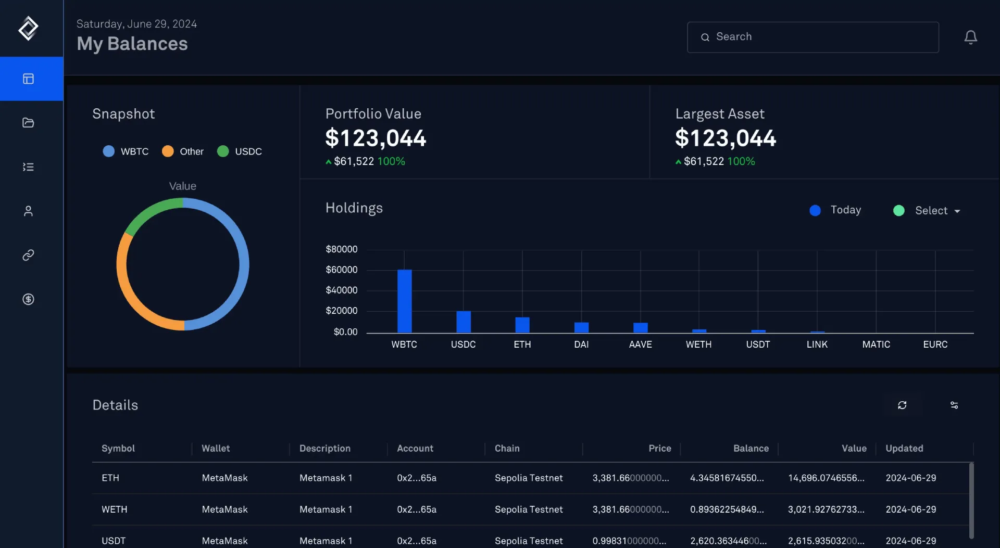Image resolution: width=1000 pixels, height=548 pixels.
Task: Click the notification bell icon
Action: point(970,37)
